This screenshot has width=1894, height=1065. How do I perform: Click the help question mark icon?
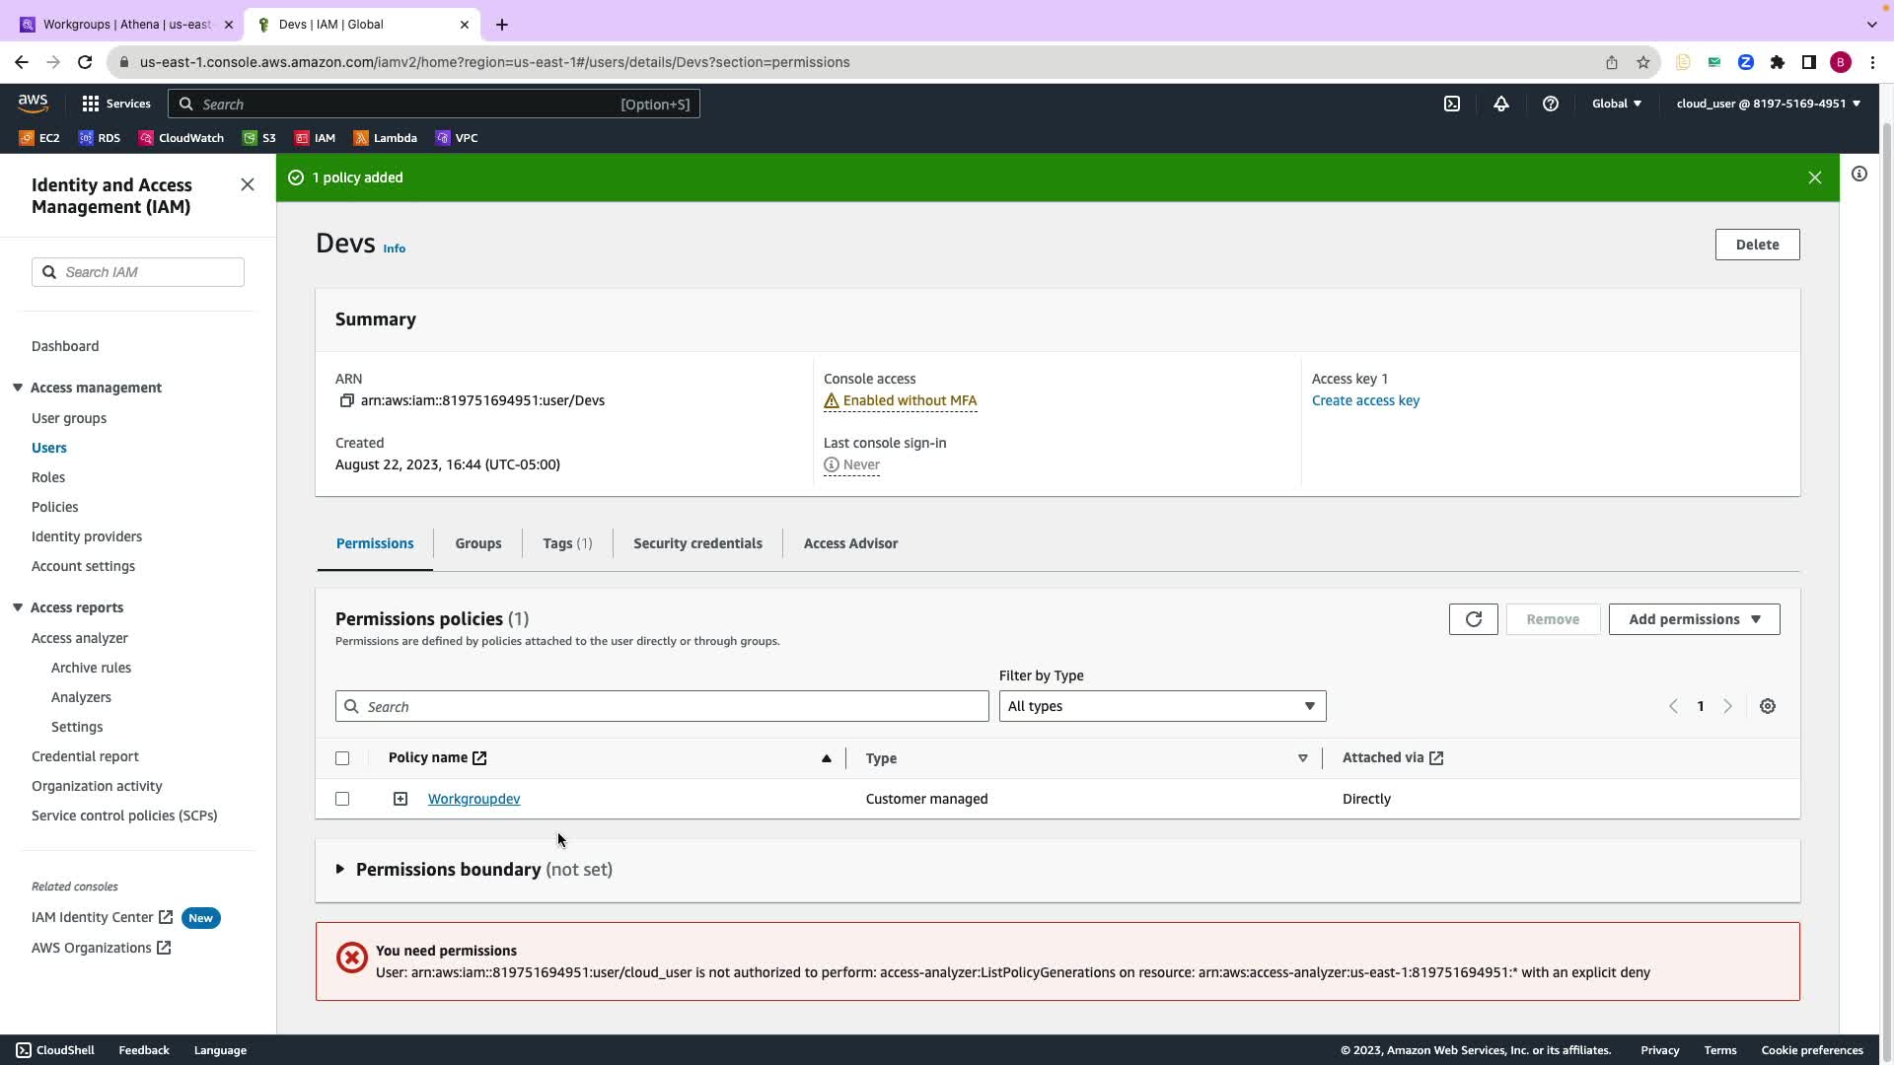point(1550,104)
